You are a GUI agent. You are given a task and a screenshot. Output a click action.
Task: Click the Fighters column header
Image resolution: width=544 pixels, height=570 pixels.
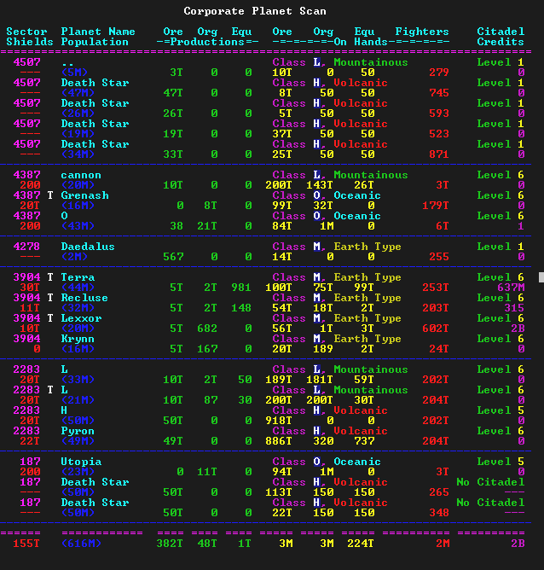[422, 32]
